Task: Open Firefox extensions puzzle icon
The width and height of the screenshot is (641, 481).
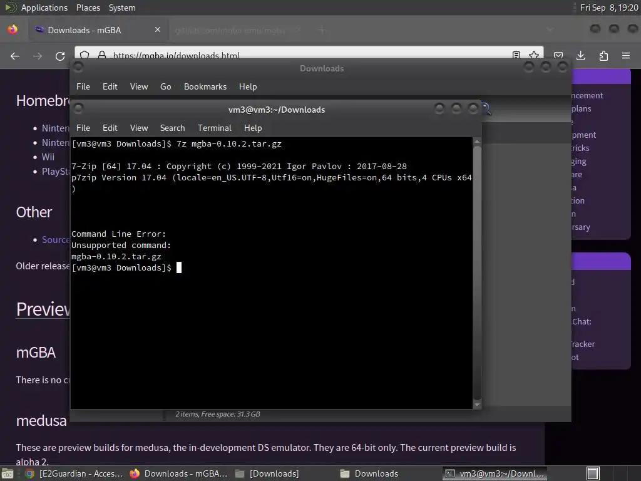Action: [x=603, y=56]
